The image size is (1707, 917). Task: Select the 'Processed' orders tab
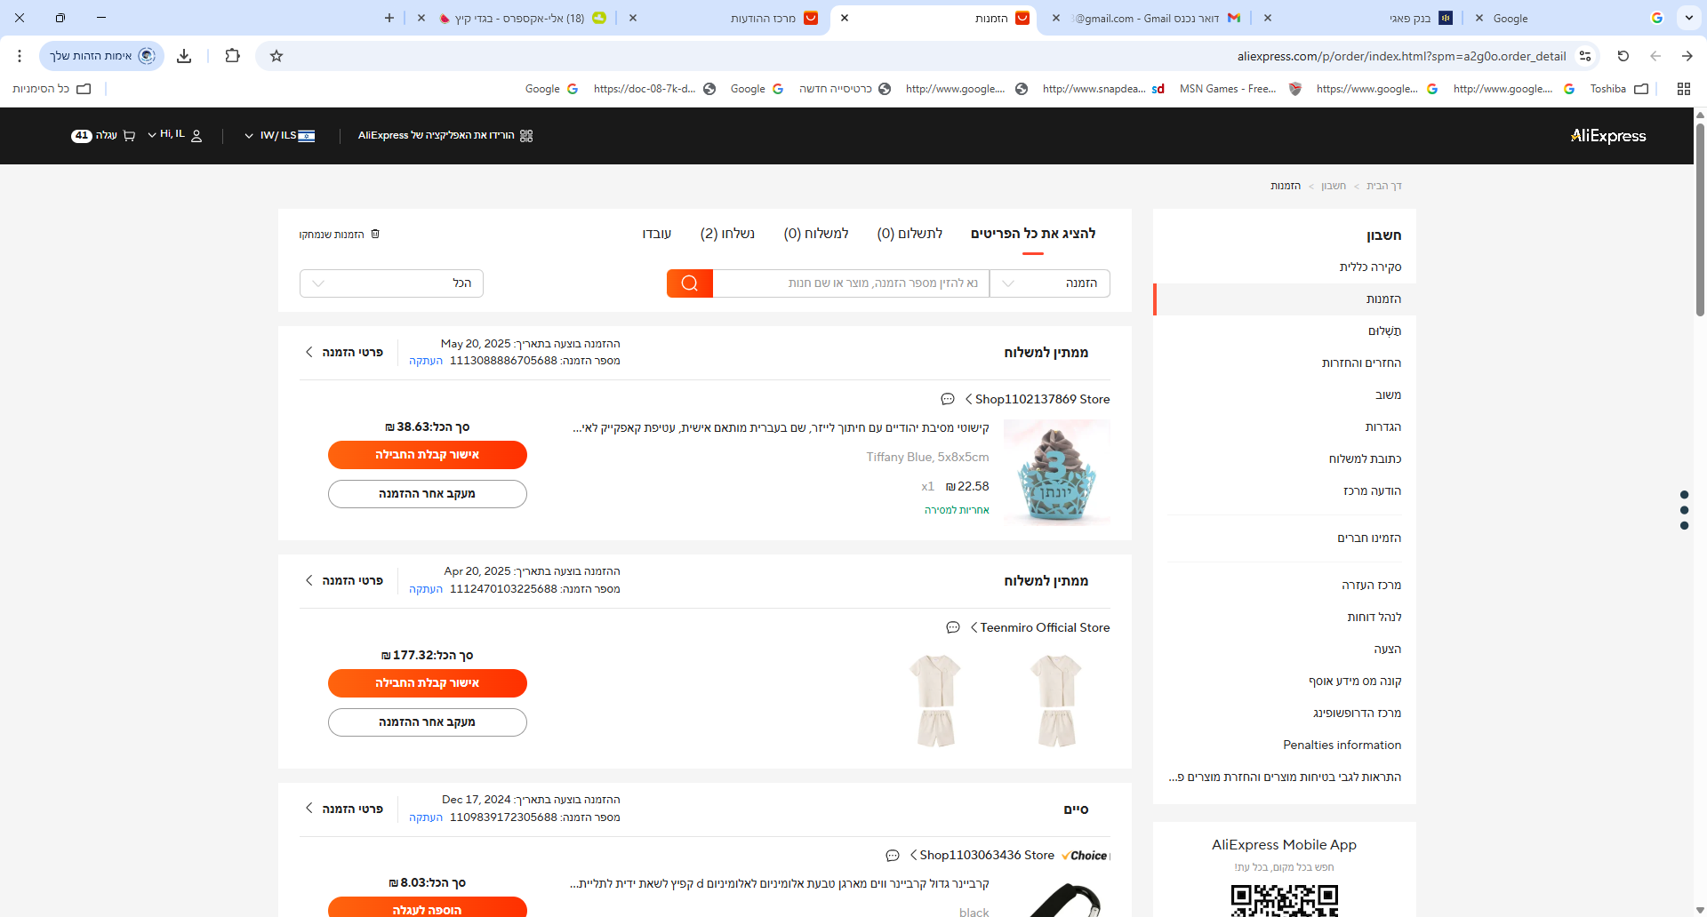(x=657, y=234)
